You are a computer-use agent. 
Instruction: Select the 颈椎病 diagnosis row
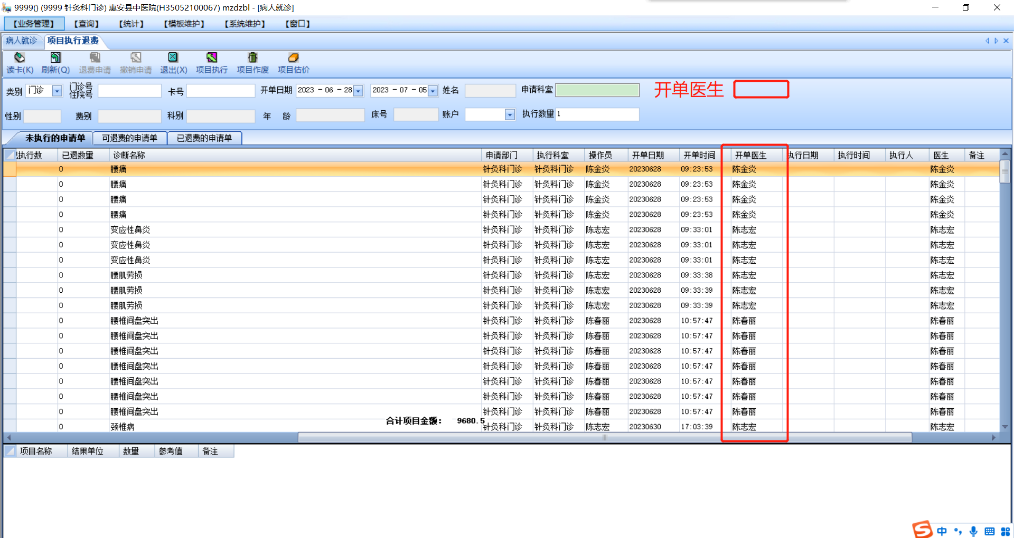502,427
